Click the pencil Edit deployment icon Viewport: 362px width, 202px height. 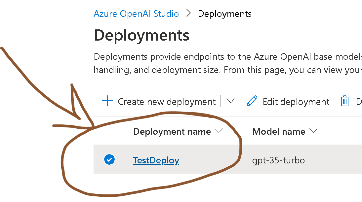(x=252, y=101)
